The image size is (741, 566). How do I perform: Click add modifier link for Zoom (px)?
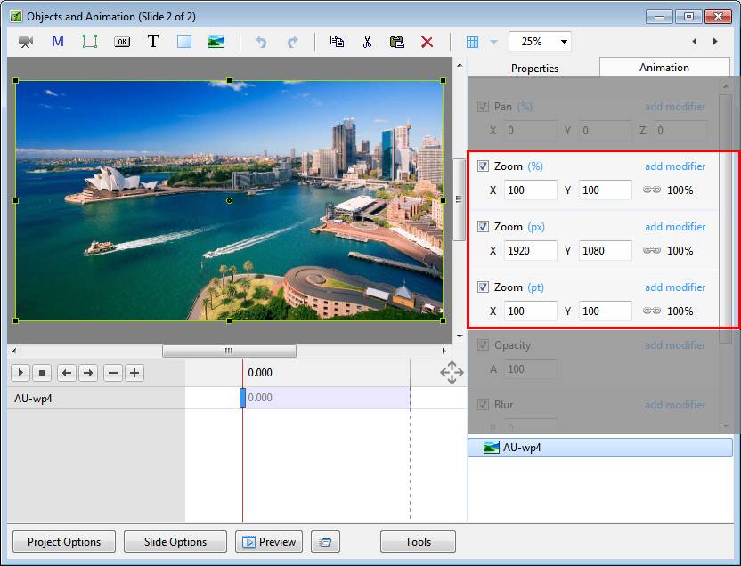point(675,227)
